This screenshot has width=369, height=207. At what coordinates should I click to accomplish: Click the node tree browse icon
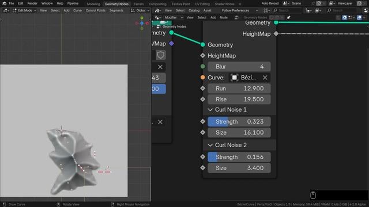coord(236,18)
